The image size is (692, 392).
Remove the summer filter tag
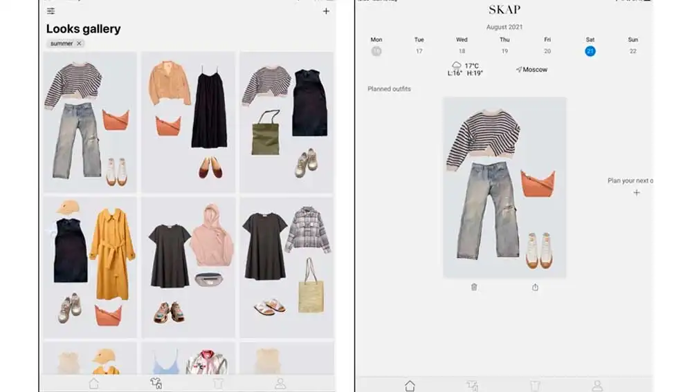tap(79, 44)
